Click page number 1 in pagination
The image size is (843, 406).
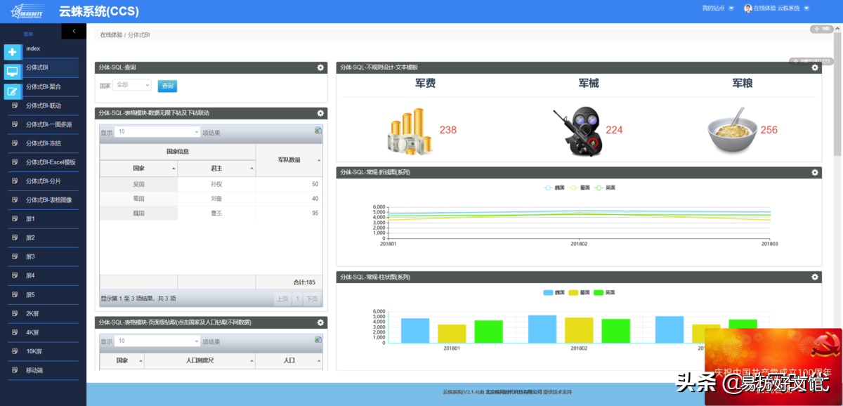click(x=297, y=299)
